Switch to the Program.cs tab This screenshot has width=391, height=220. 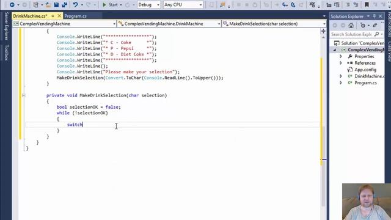click(x=75, y=16)
